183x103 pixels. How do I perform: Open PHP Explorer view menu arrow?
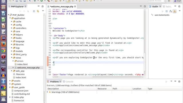click(43, 11)
